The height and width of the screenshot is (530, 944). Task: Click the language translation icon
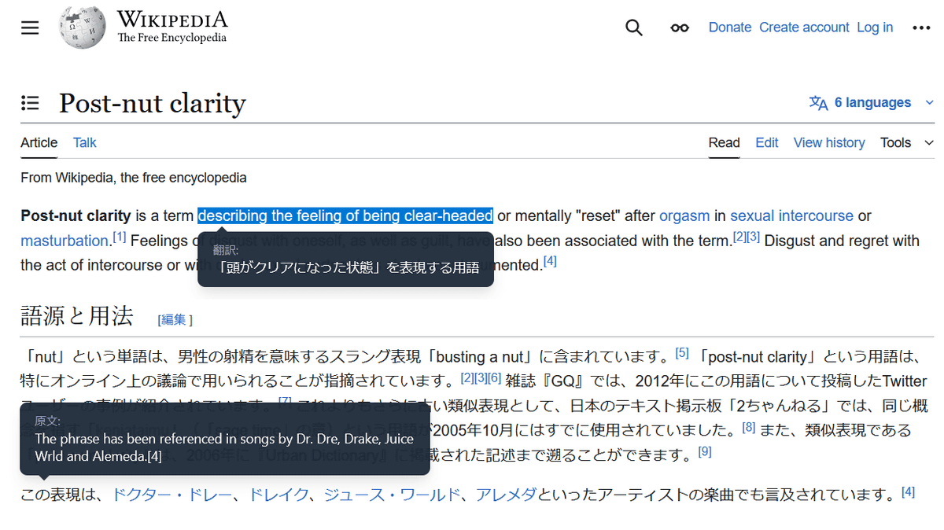(x=818, y=103)
